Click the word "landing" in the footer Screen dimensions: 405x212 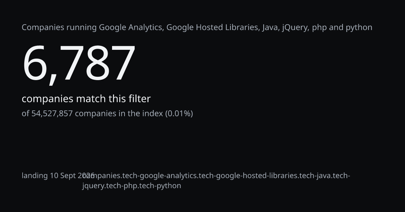(x=35, y=176)
